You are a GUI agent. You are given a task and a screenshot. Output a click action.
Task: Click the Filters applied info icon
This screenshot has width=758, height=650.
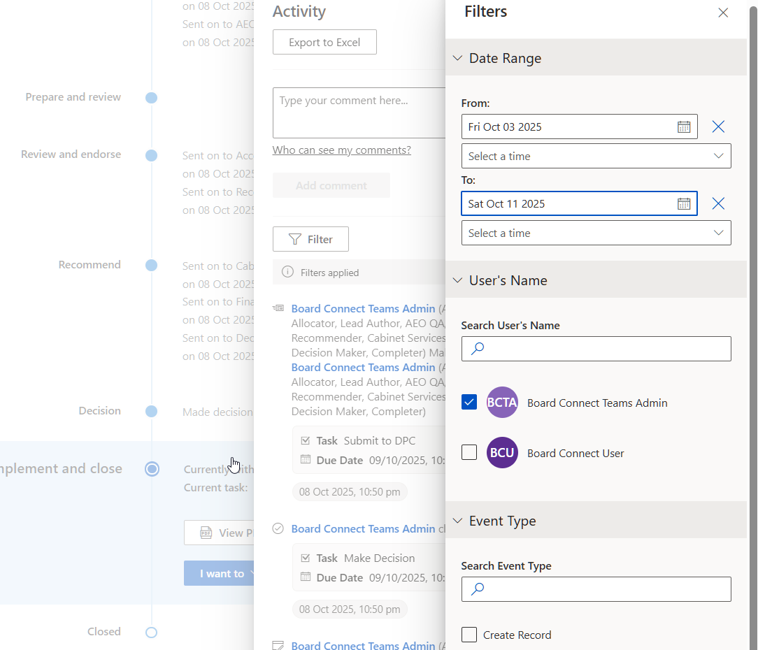pos(287,273)
